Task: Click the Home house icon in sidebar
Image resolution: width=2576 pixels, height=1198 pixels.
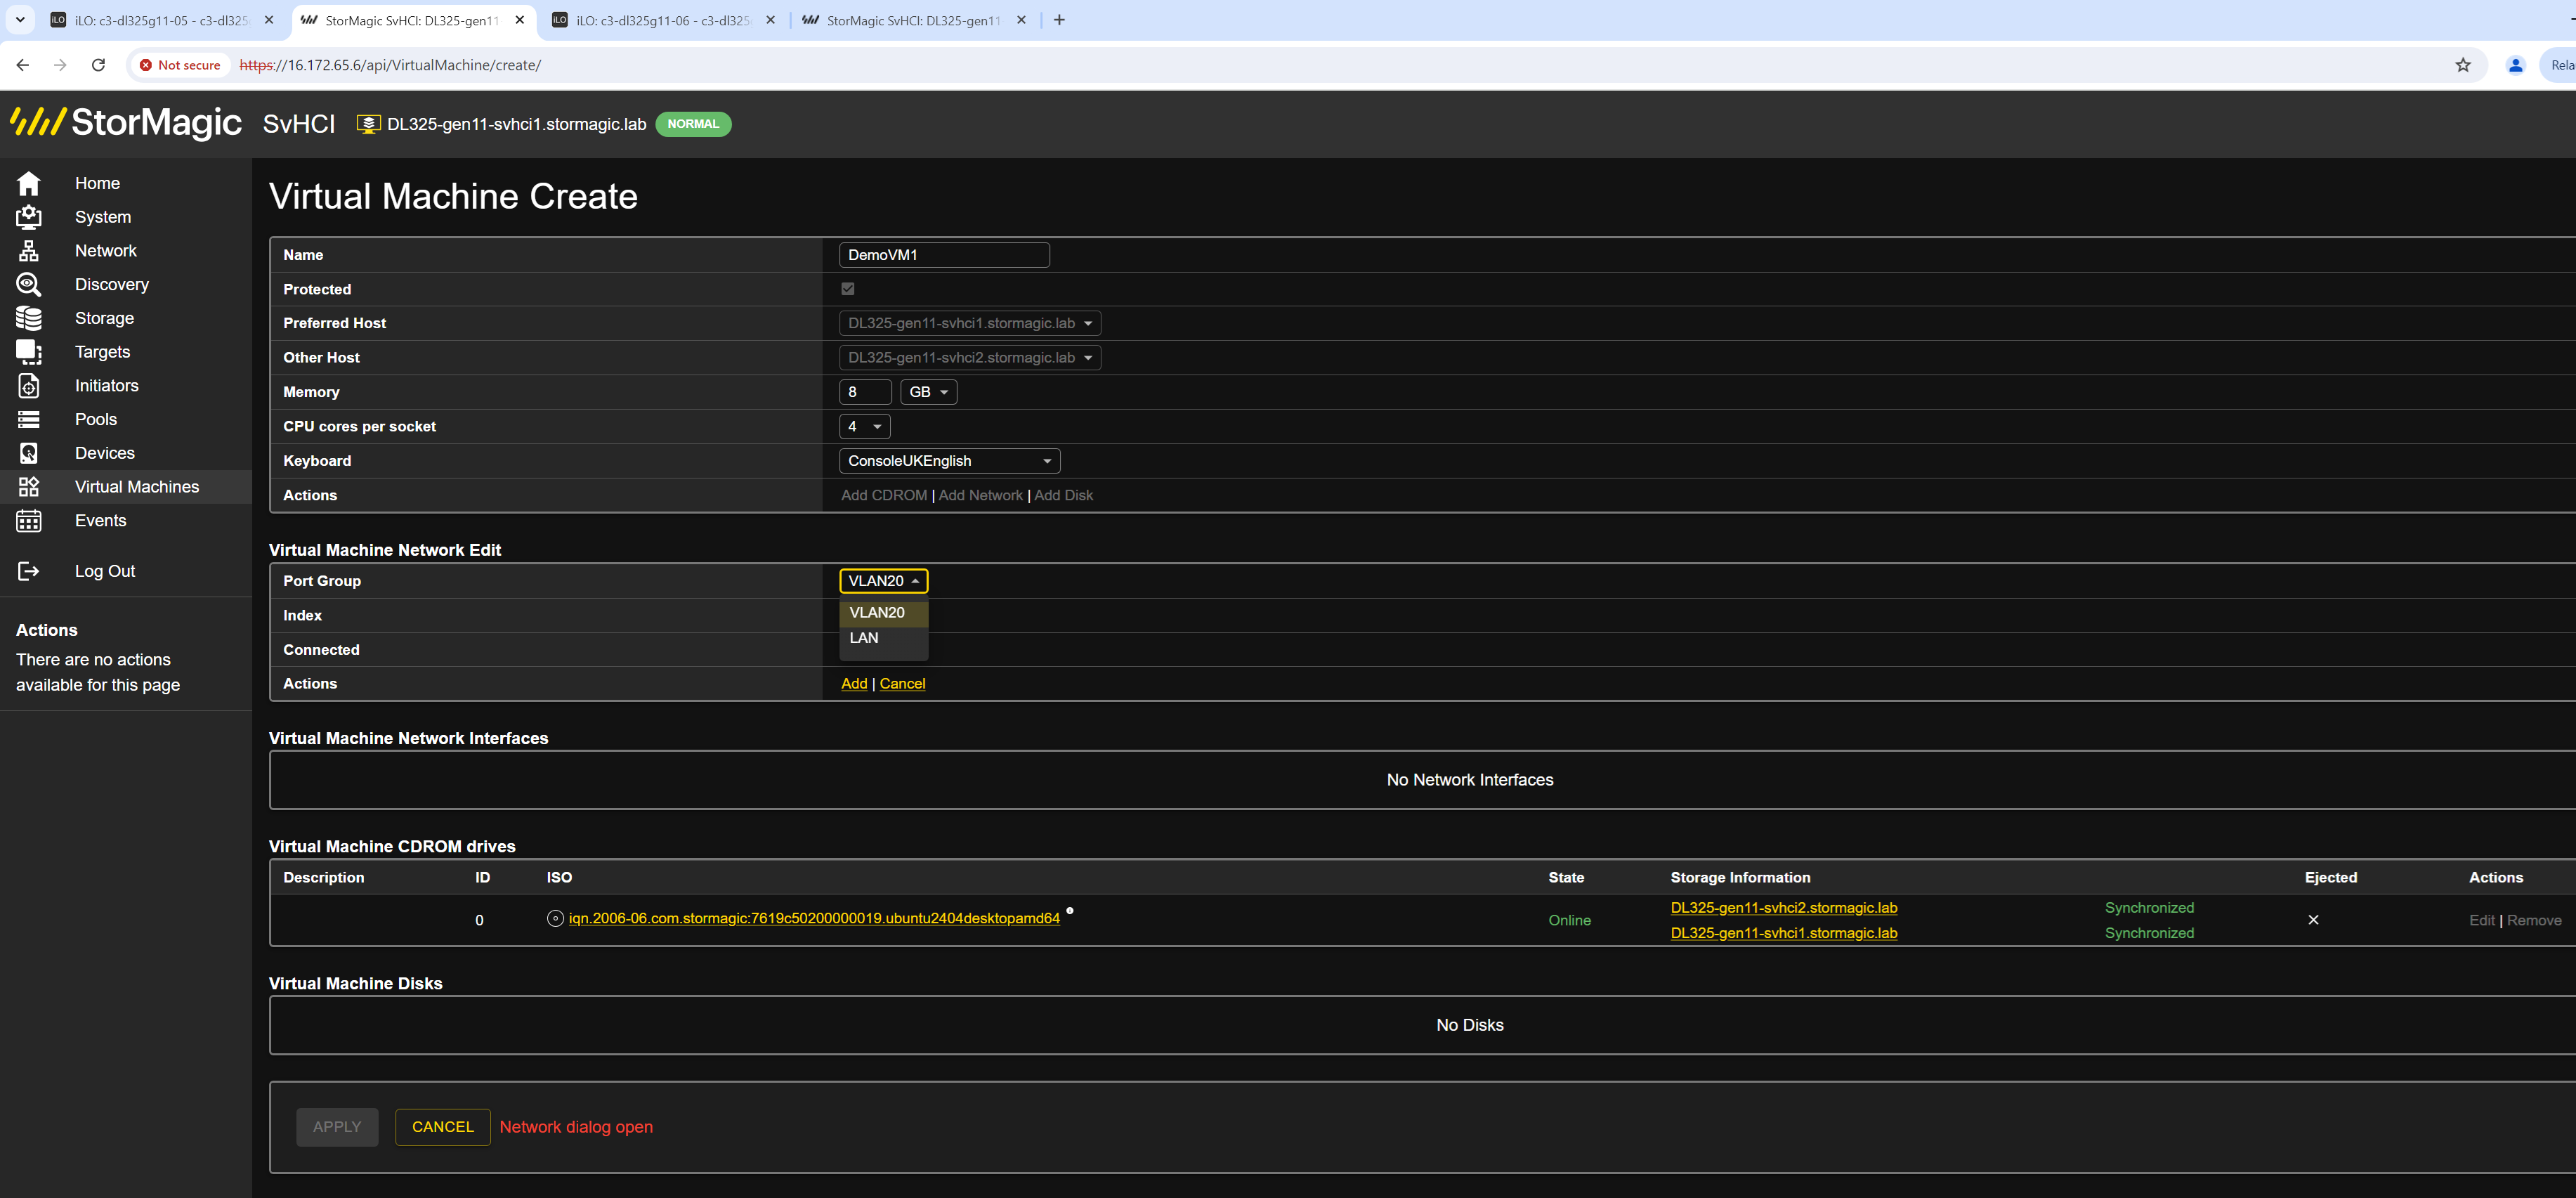Action: pyautogui.click(x=29, y=183)
